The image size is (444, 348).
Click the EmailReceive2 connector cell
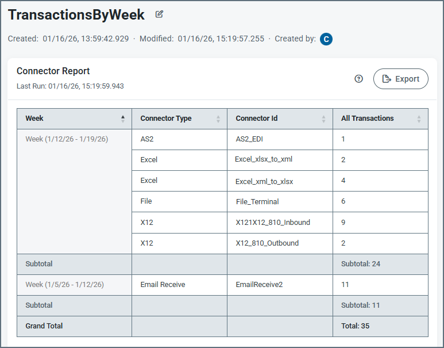(x=258, y=285)
